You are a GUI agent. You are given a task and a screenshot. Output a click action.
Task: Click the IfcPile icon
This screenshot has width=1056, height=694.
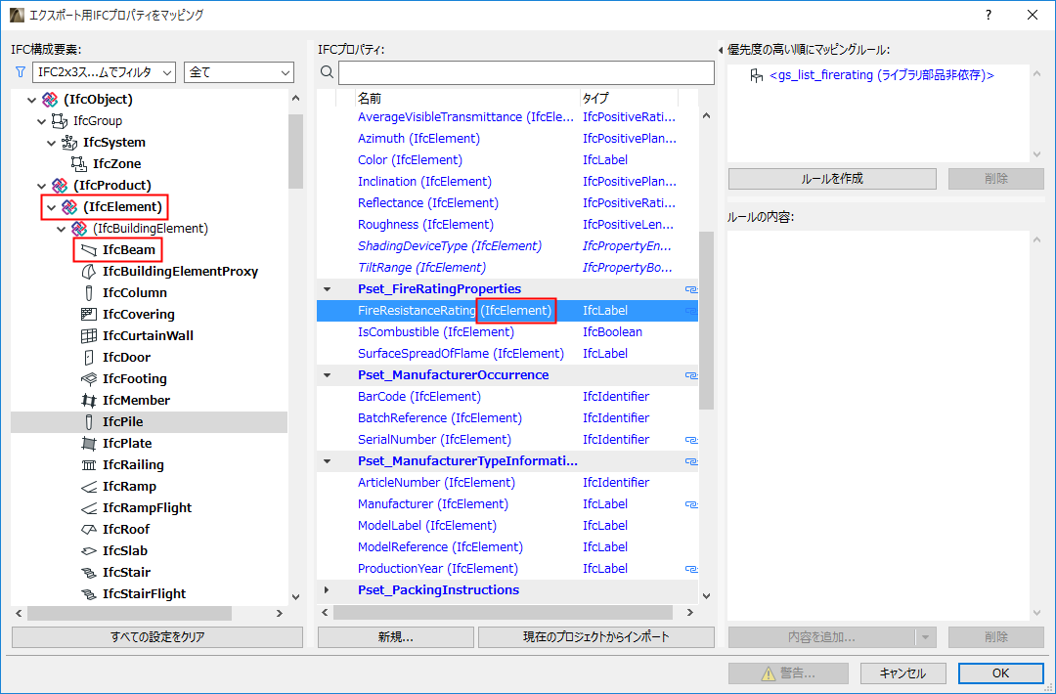coord(88,422)
